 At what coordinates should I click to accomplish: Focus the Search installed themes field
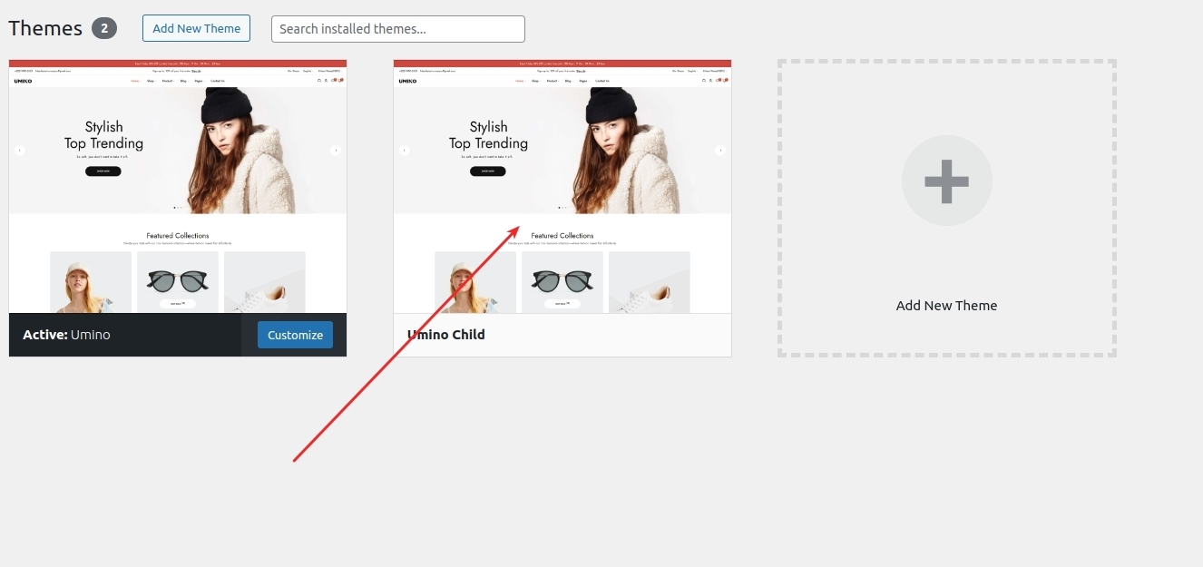[x=397, y=29]
